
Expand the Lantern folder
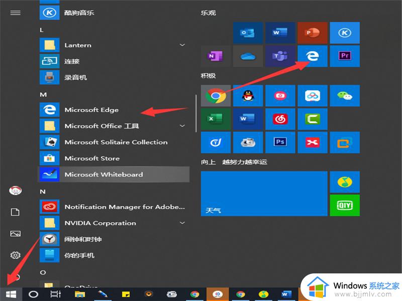click(182, 45)
